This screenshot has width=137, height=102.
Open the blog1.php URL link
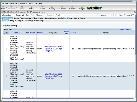(x=53, y=49)
